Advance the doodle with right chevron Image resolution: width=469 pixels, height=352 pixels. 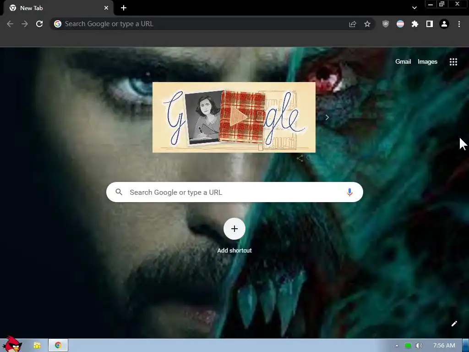(x=327, y=117)
